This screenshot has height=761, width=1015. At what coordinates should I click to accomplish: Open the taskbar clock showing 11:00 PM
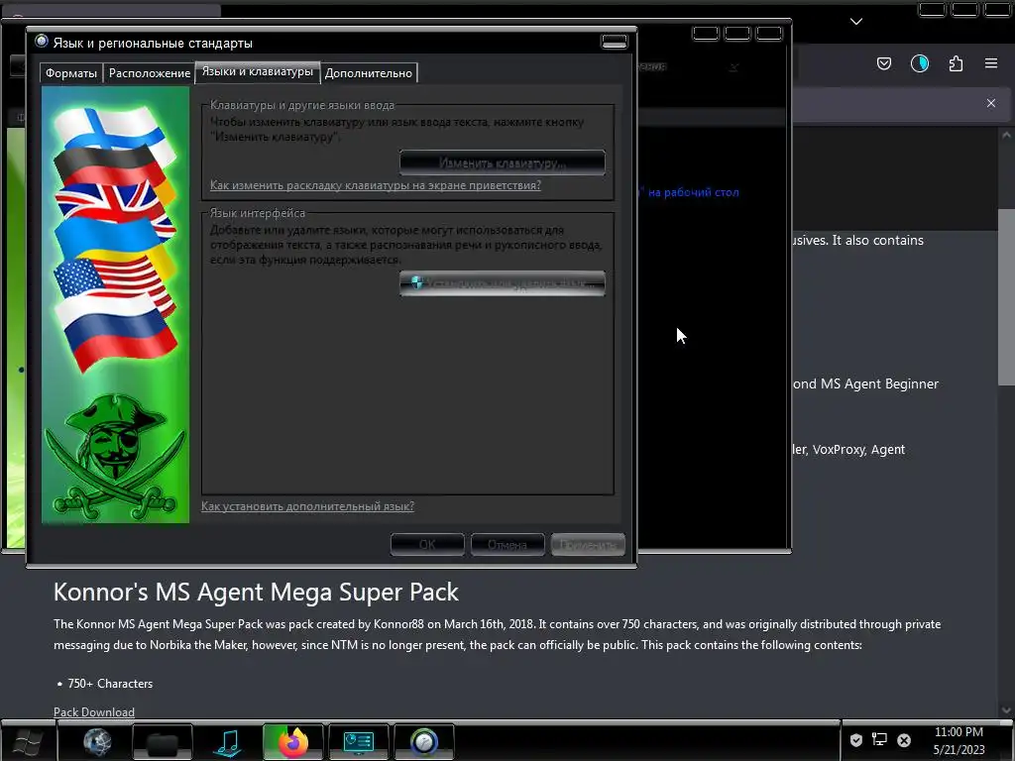(959, 740)
